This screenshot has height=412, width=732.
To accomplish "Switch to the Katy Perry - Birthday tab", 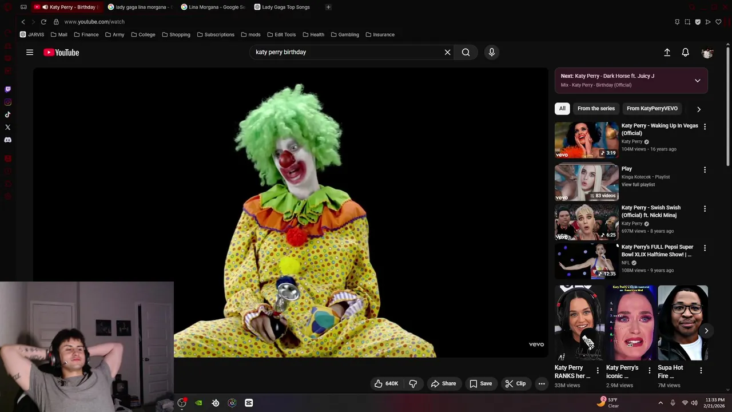I will pyautogui.click(x=66, y=7).
